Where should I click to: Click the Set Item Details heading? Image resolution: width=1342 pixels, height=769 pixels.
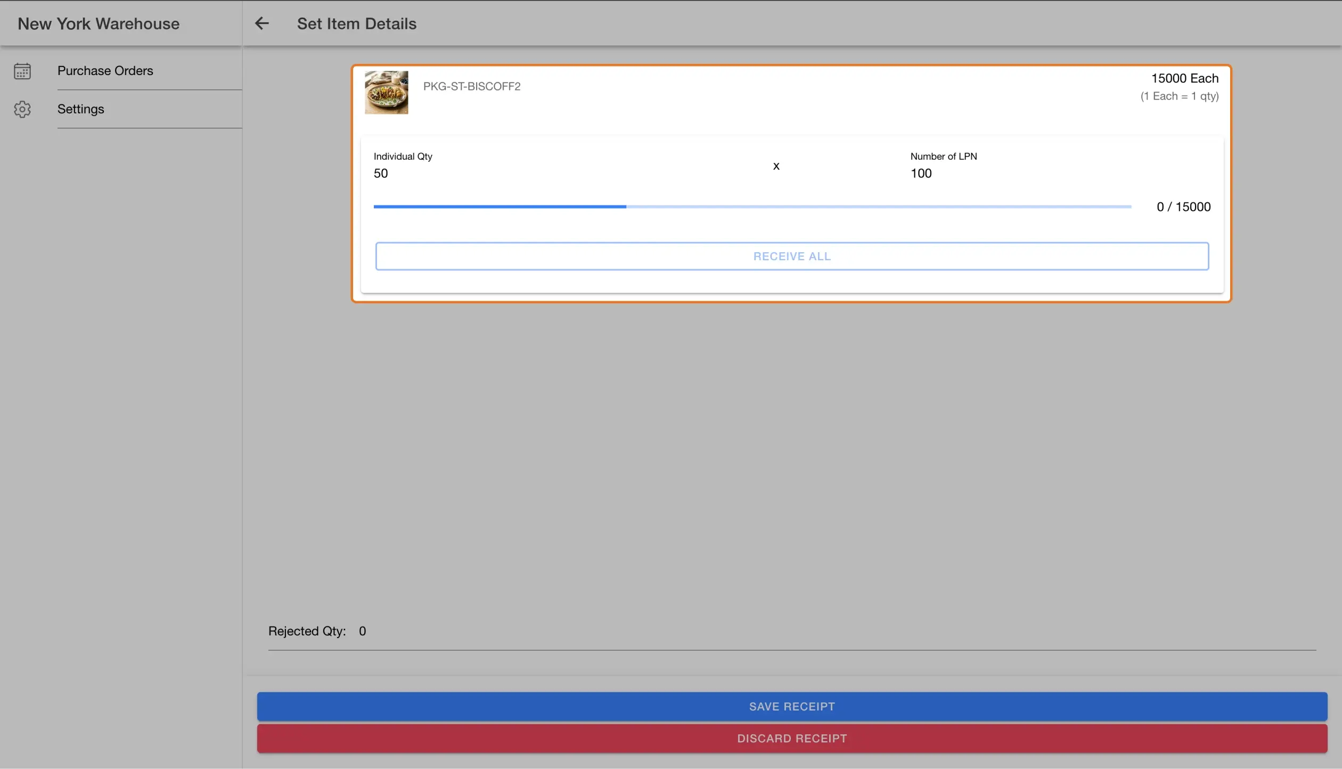357,24
